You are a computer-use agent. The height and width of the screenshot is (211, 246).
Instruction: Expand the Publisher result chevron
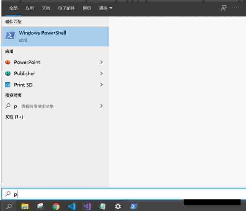pyautogui.click(x=101, y=73)
